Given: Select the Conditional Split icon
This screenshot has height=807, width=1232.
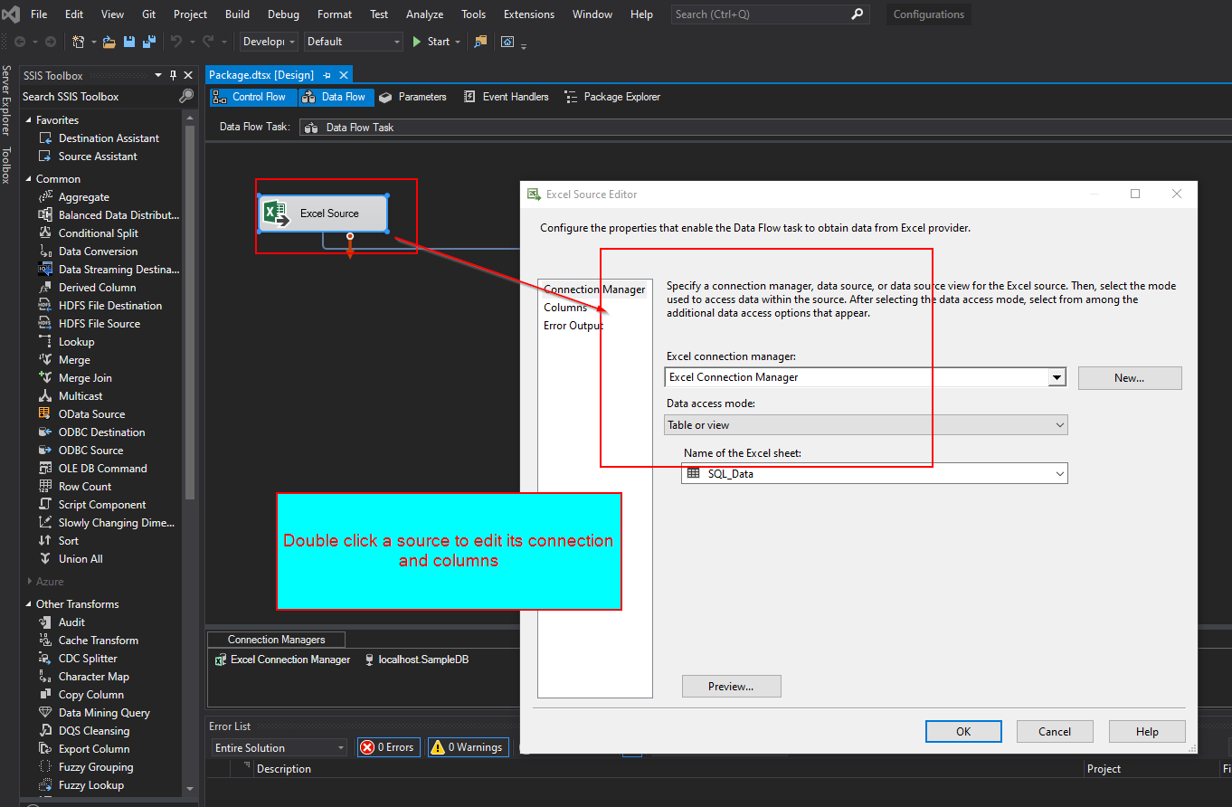Looking at the screenshot, I should click(45, 233).
